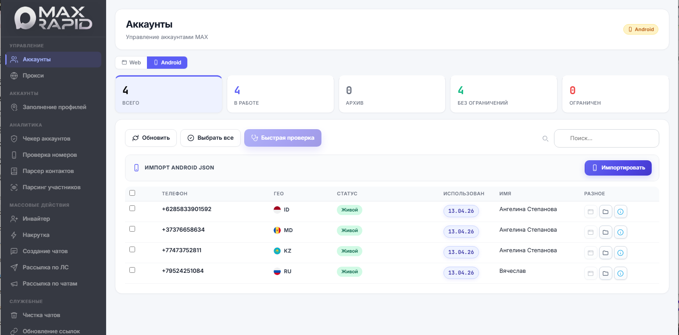Open the Инвайтер section
The image size is (679, 335).
pos(36,219)
